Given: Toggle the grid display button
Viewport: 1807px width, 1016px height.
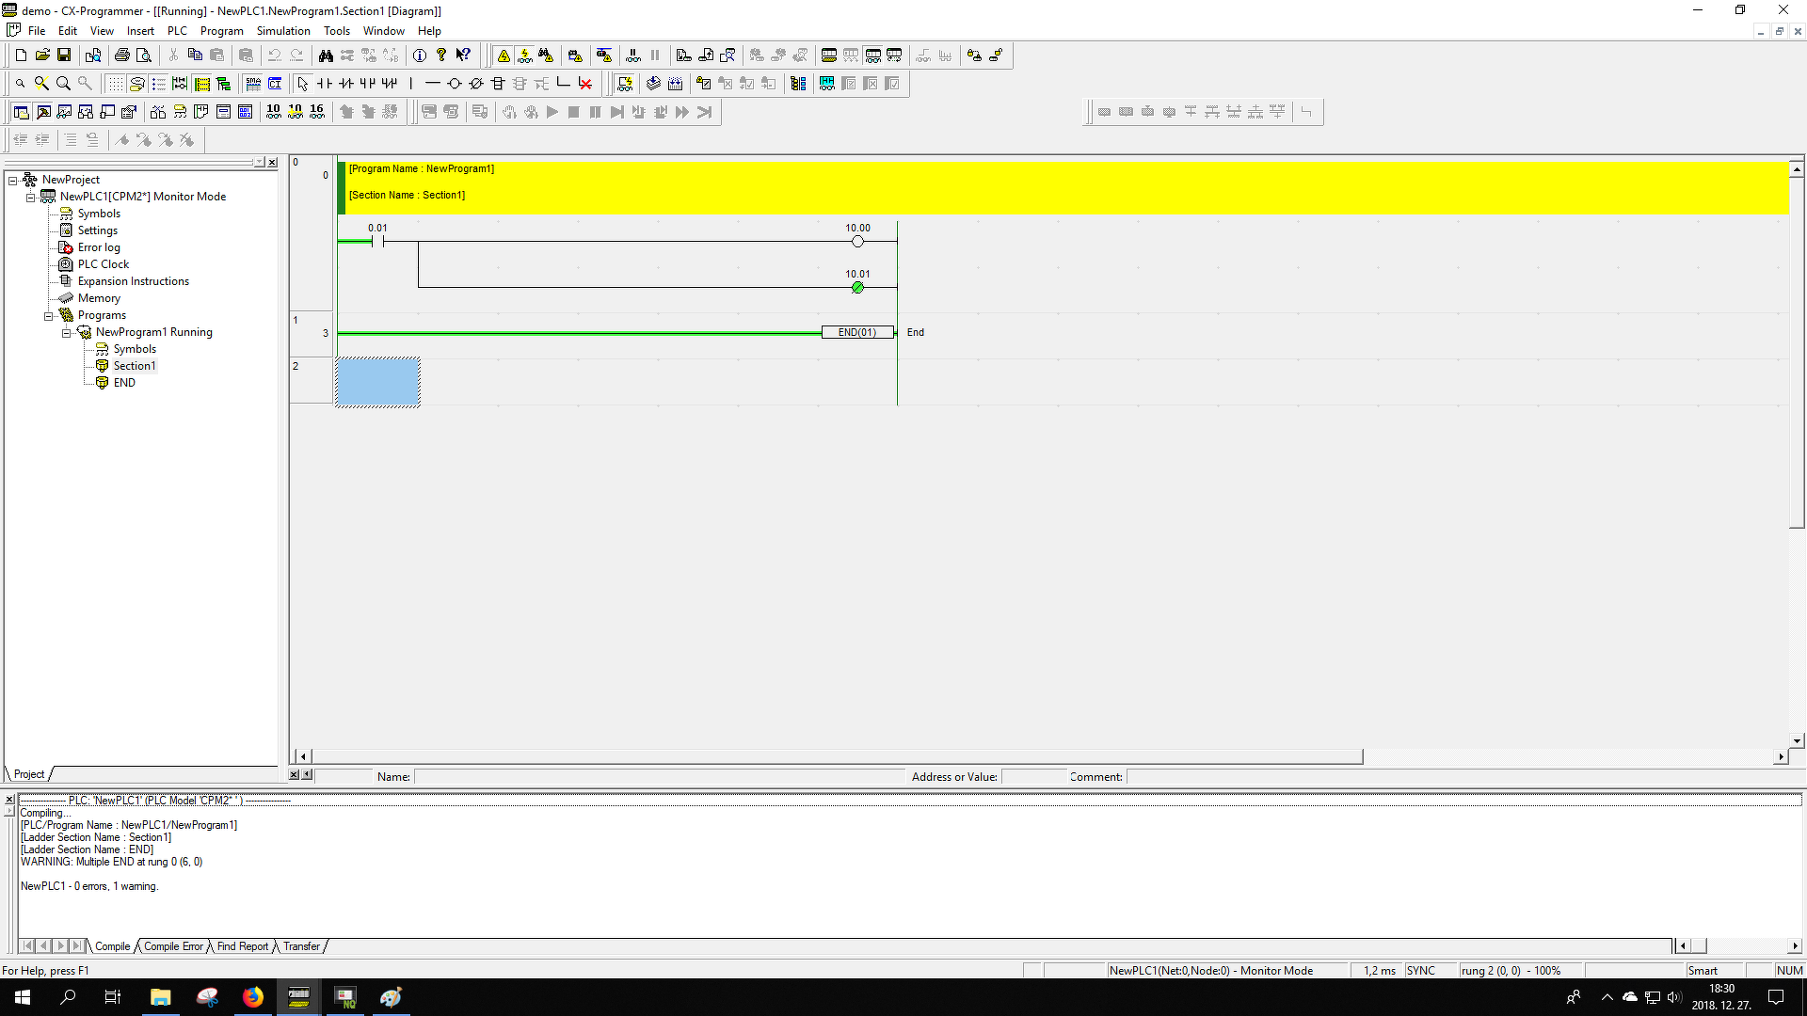Looking at the screenshot, I should 115,84.
